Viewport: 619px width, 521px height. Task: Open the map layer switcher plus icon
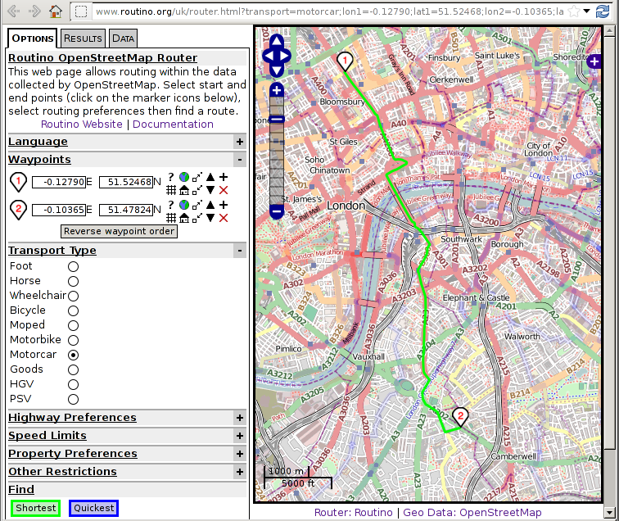pos(594,61)
